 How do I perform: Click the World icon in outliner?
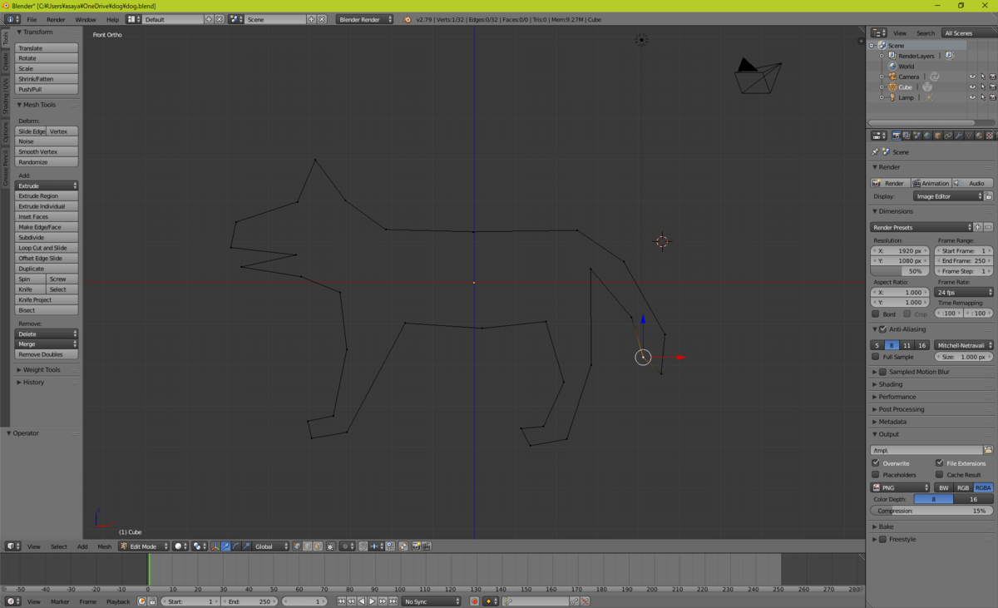click(892, 67)
